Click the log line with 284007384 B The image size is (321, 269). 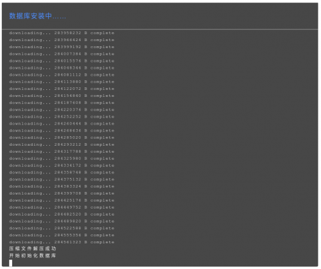coord(62,54)
